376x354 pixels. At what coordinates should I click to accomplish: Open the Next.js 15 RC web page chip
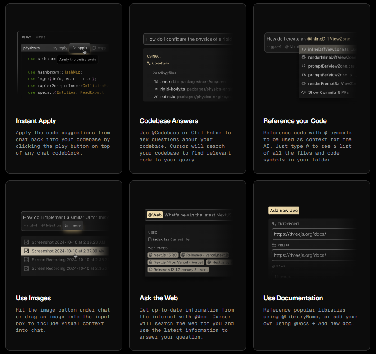(163, 255)
